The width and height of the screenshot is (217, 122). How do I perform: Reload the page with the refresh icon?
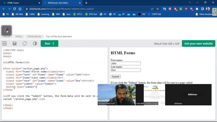(x=15, y=9)
